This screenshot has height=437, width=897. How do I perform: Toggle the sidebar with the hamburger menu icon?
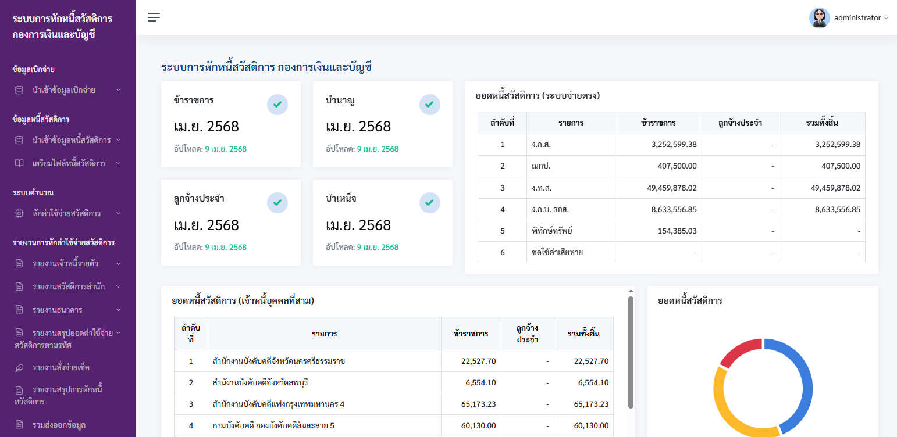point(154,17)
